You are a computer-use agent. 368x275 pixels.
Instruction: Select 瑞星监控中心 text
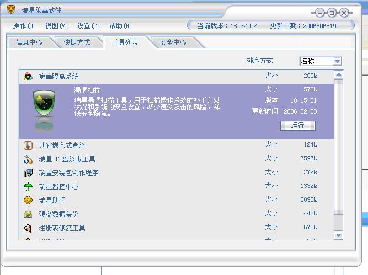pos(58,187)
